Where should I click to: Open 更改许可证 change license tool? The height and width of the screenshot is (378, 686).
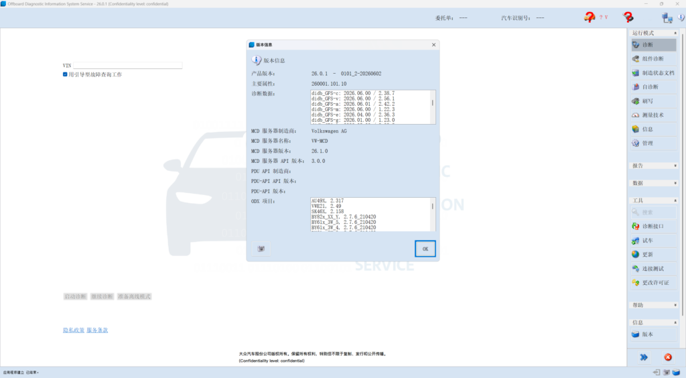(x=654, y=283)
